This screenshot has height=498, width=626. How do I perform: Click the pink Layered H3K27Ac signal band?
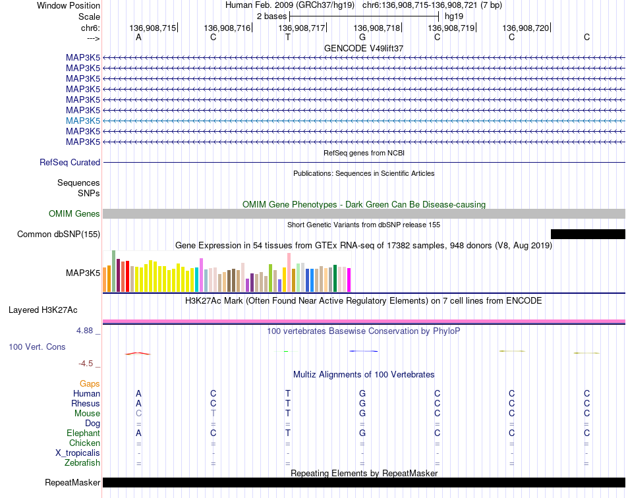[364, 321]
